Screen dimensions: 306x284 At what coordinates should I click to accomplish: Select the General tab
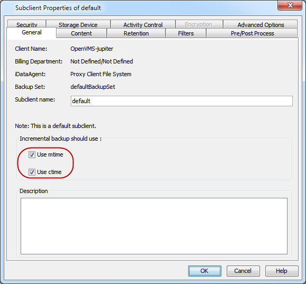[x=31, y=32]
